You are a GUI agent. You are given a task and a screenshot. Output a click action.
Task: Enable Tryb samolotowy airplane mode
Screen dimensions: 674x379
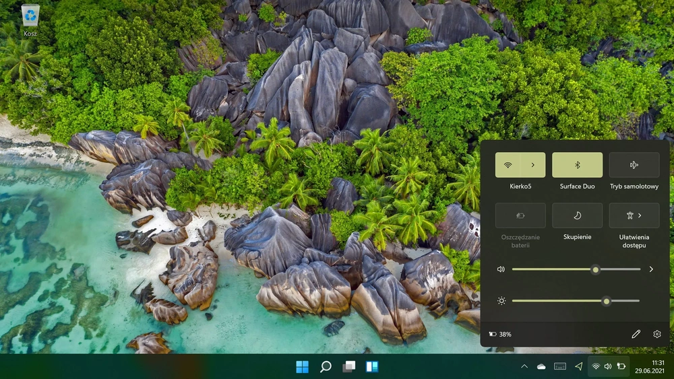tap(634, 165)
